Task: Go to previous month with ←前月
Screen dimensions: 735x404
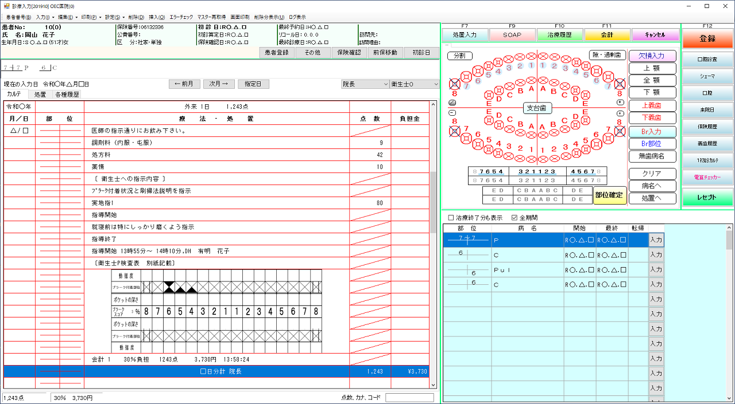Action: click(184, 84)
